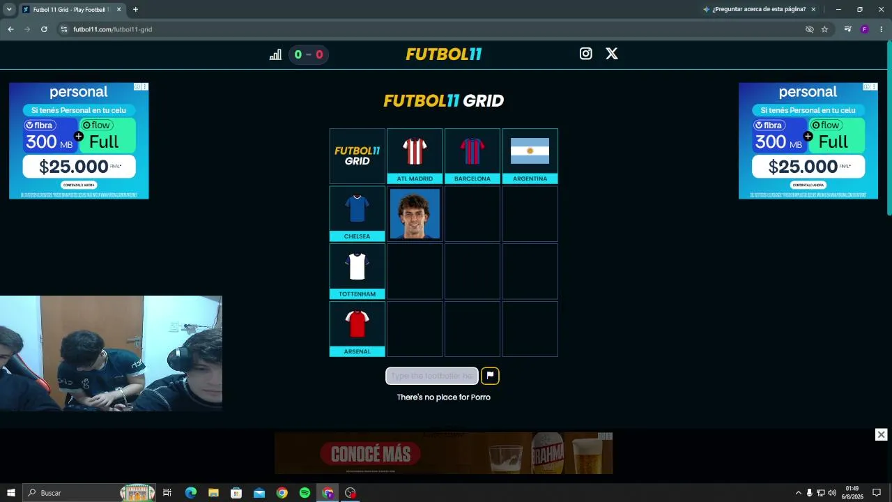Open the media controls toolbar icon
The image size is (892, 502).
847,29
